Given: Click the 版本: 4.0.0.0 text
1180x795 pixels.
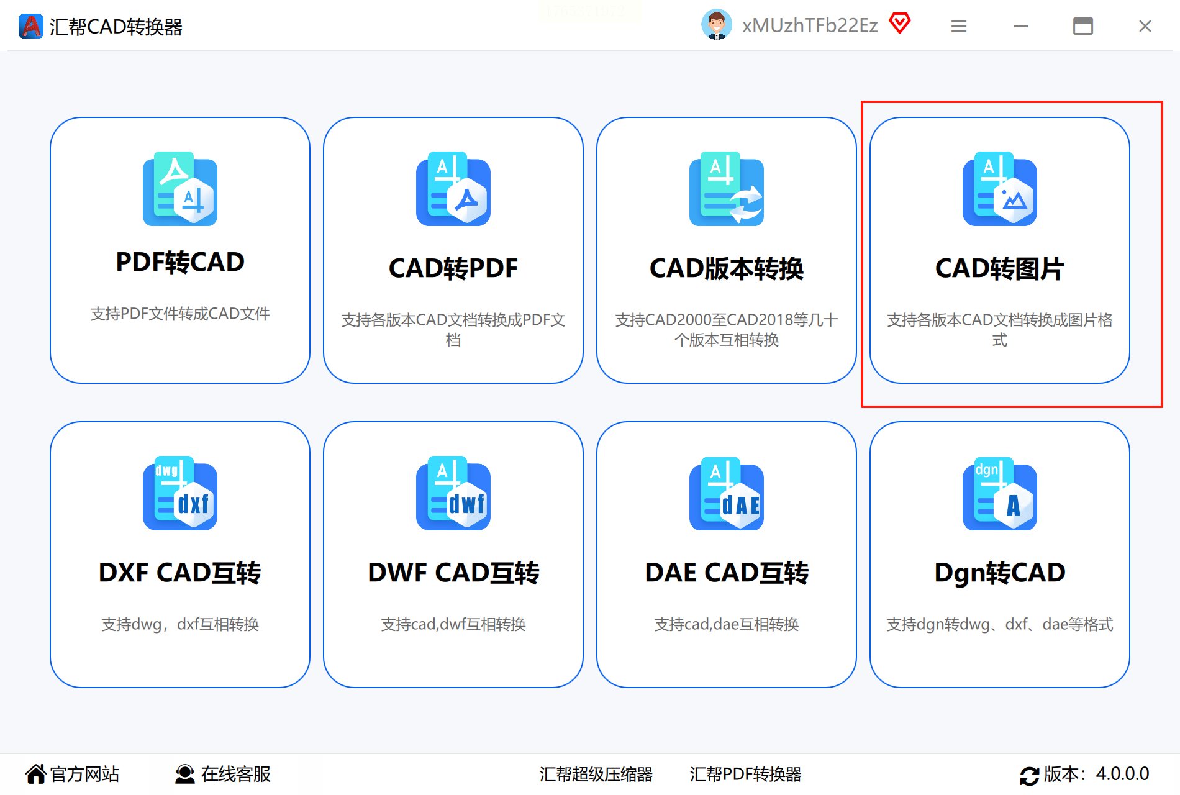Looking at the screenshot, I should pos(1096,774).
